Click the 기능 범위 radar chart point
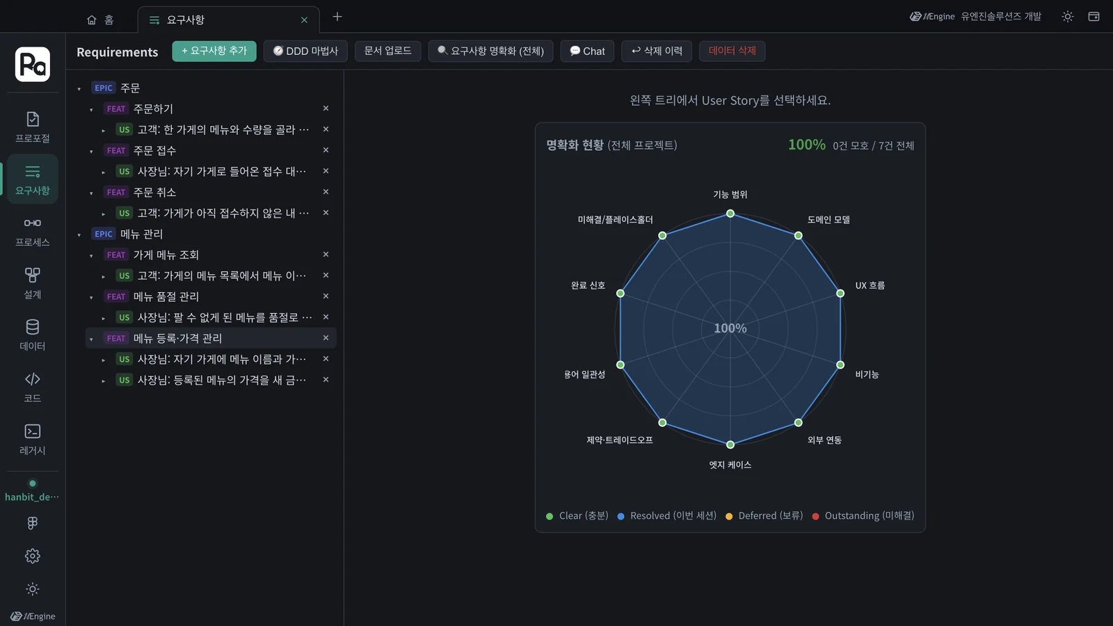This screenshot has height=626, width=1113. (x=730, y=214)
